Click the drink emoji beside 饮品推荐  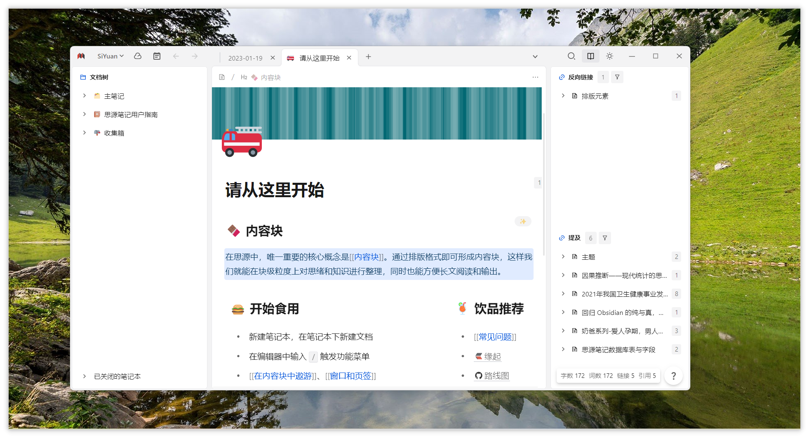(x=463, y=308)
